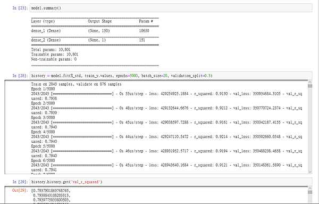319x204 pixels.
Task: Click the value 0.7939775833800503 in Out[29]
Action: [51, 200]
